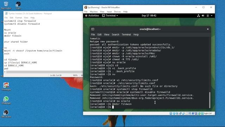This screenshot has width=225, height=127.
Task: Launch OBS Studio from the desktop
Action: pos(6,114)
